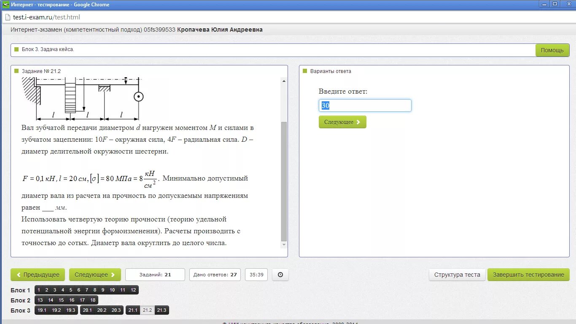Viewport: 576px width, 324px height.
Task: Click bottom Следующее navigation button
Action: (x=95, y=275)
